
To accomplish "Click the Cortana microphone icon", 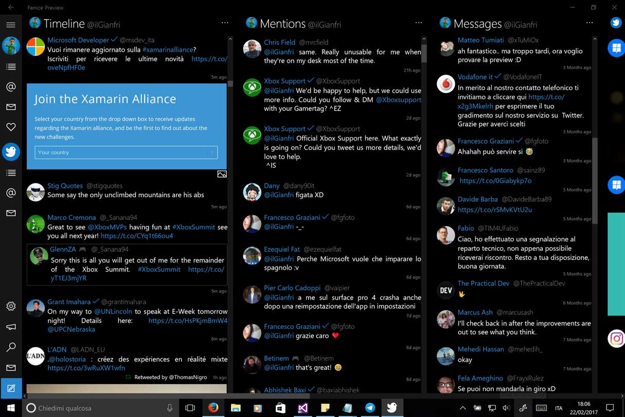I will point(170,408).
